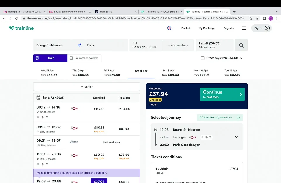Screen dimensions: 281x183
Task: Select Sat 8 Apr date tab
Action: (x=141, y=71)
